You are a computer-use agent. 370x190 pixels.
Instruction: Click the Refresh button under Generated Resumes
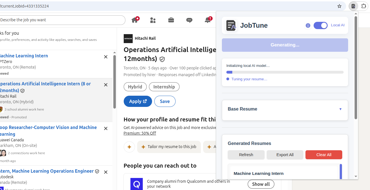tap(246, 155)
